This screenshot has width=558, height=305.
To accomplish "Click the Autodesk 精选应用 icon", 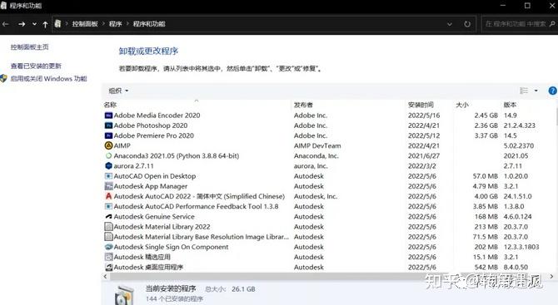I will pyautogui.click(x=108, y=257).
